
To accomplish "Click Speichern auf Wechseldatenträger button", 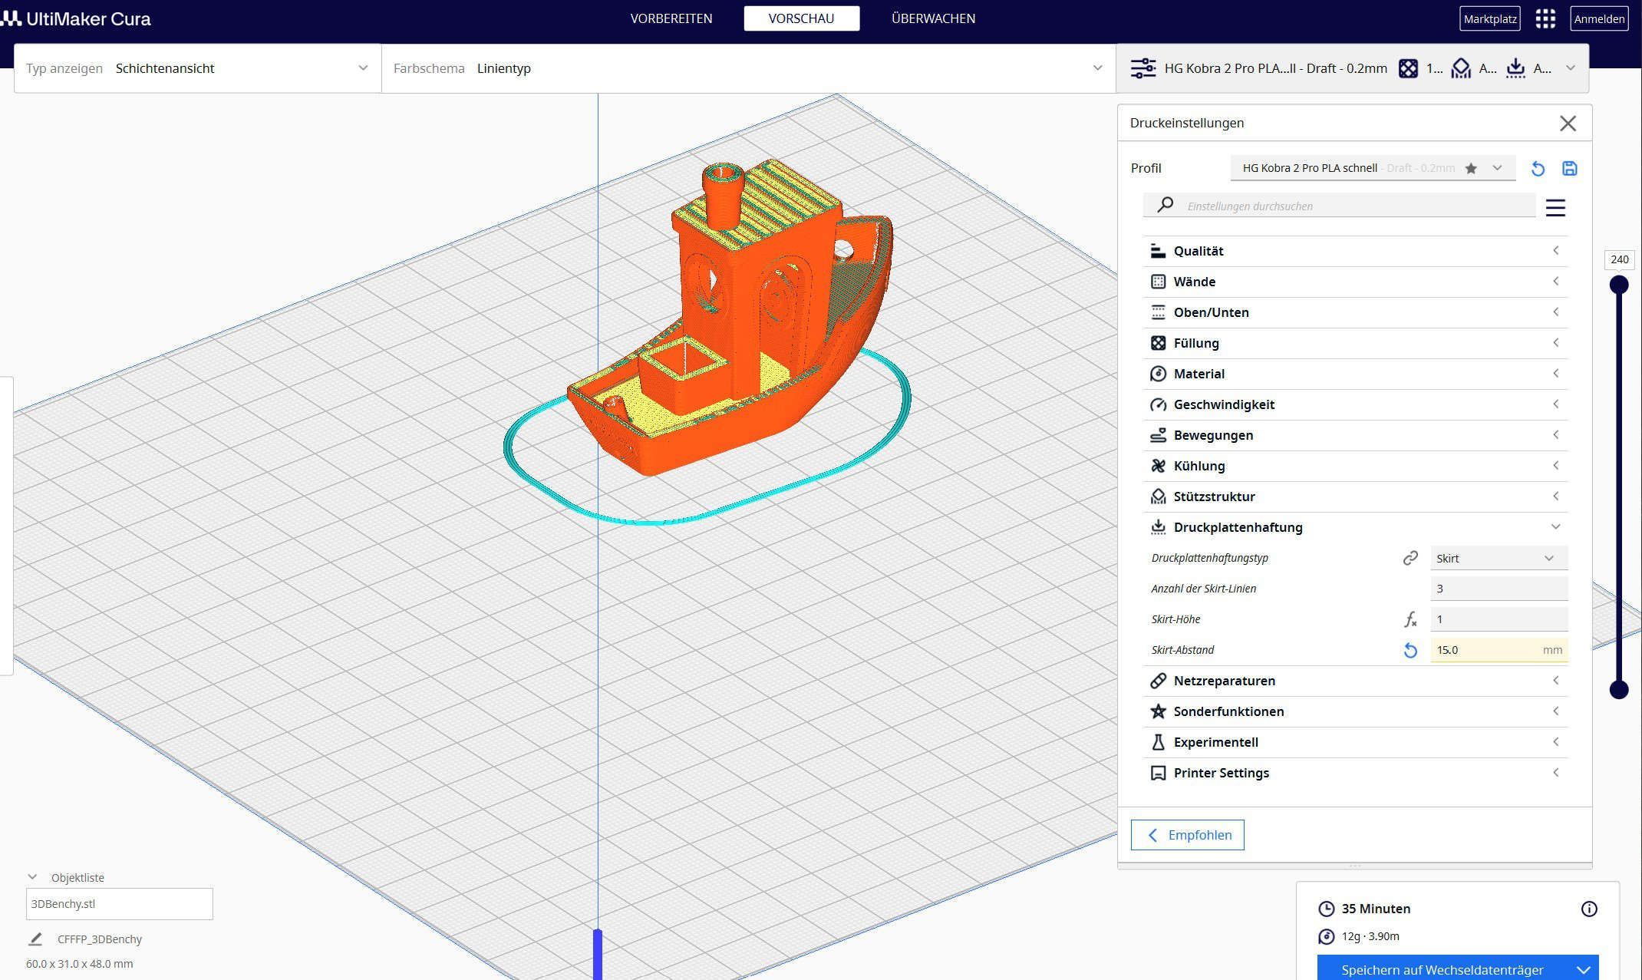I will point(1442,969).
